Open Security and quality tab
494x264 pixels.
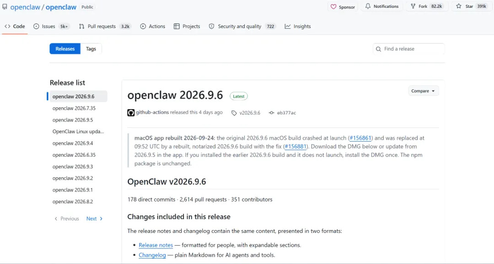242,26
